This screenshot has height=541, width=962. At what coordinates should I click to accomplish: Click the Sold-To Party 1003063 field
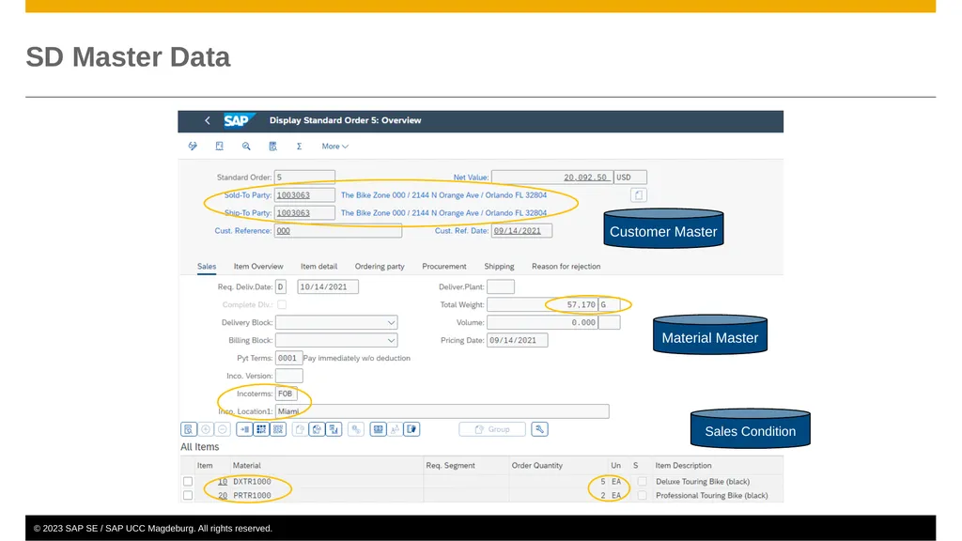click(x=304, y=195)
